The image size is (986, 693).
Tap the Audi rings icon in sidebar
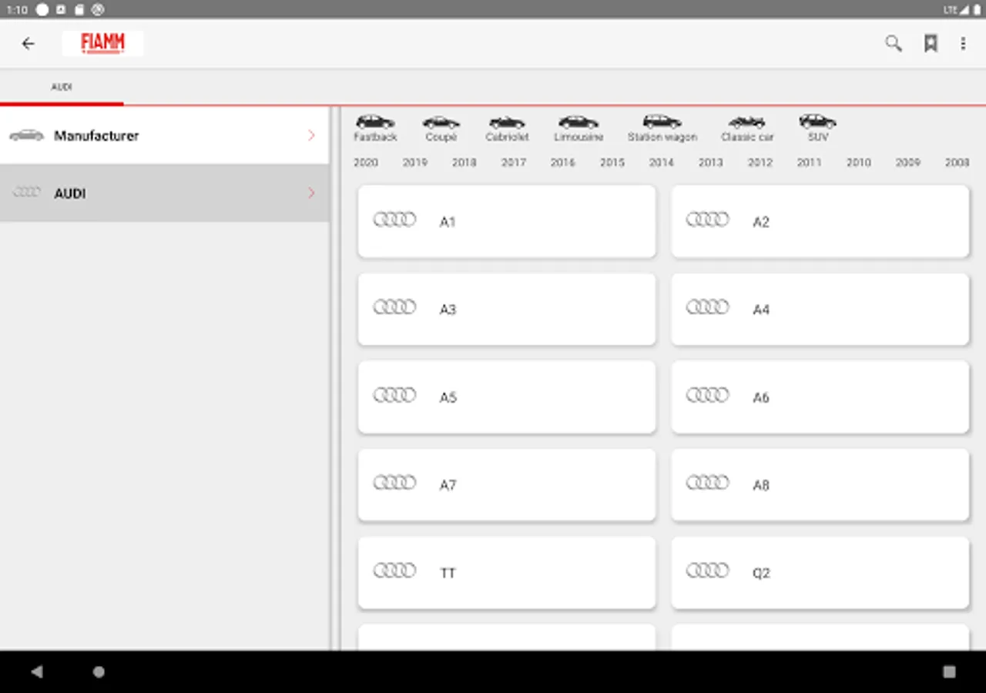26,192
